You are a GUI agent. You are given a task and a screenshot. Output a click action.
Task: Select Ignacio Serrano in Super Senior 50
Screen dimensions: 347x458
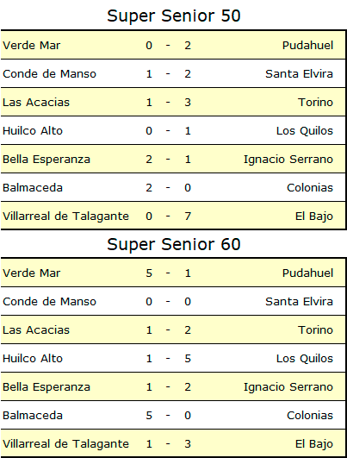pos(288,160)
